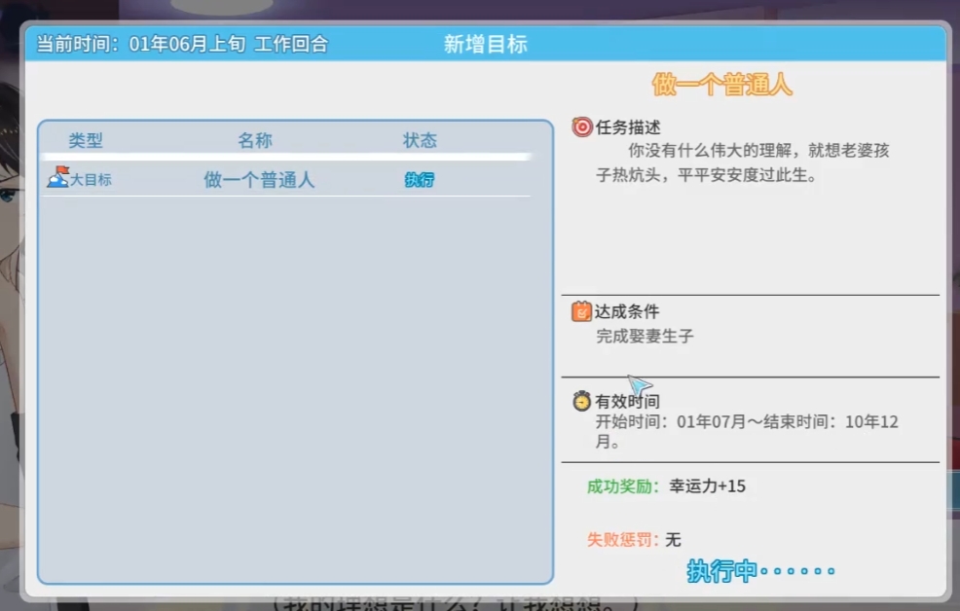
Task: Click the orange 失败惩罚 label
Action: click(x=623, y=539)
